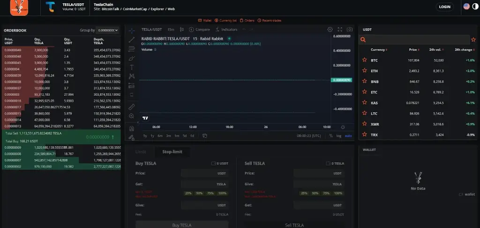Set buy amount to 25%
Image resolution: width=480 pixels, height=228 pixels.
[188, 193]
